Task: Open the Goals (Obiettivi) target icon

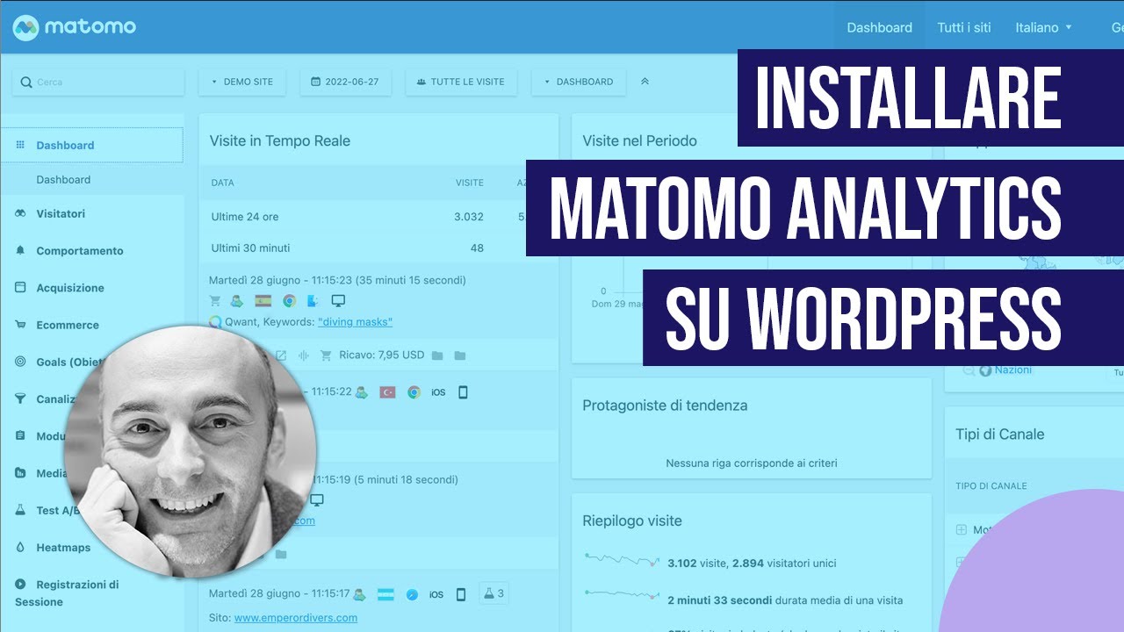Action: pyautogui.click(x=19, y=361)
